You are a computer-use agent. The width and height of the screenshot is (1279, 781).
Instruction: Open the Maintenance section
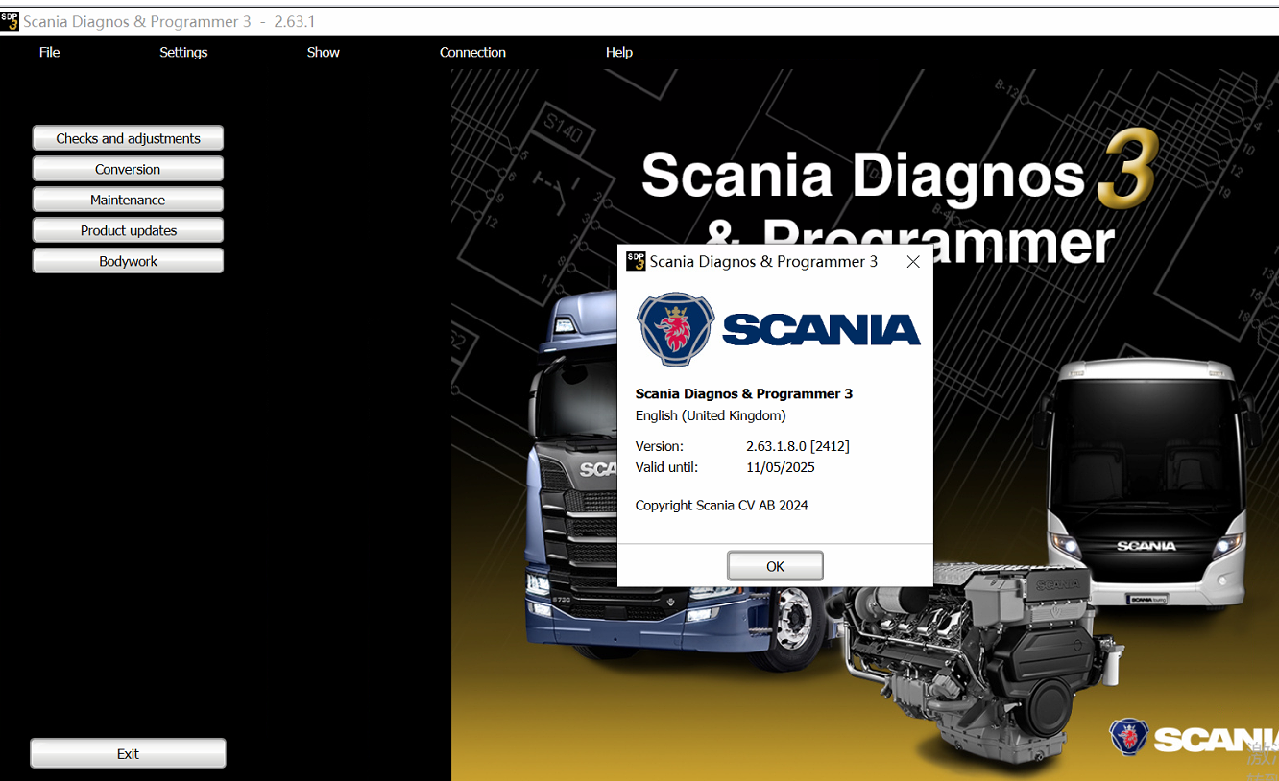(x=127, y=199)
